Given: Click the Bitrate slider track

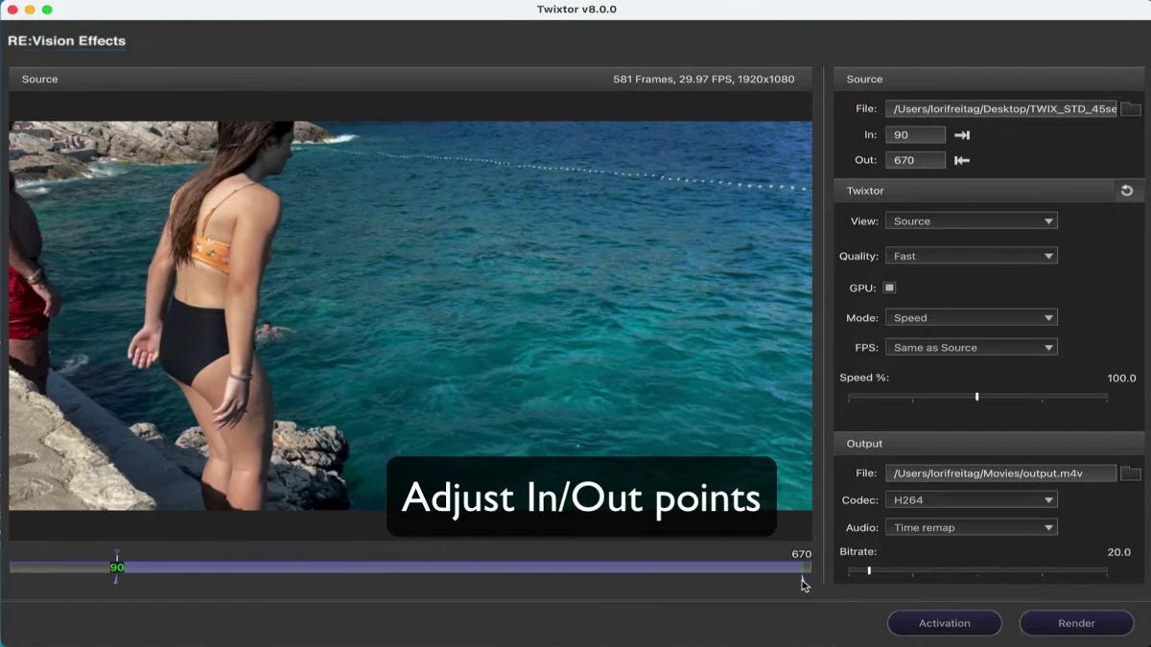Looking at the screenshot, I should (977, 571).
